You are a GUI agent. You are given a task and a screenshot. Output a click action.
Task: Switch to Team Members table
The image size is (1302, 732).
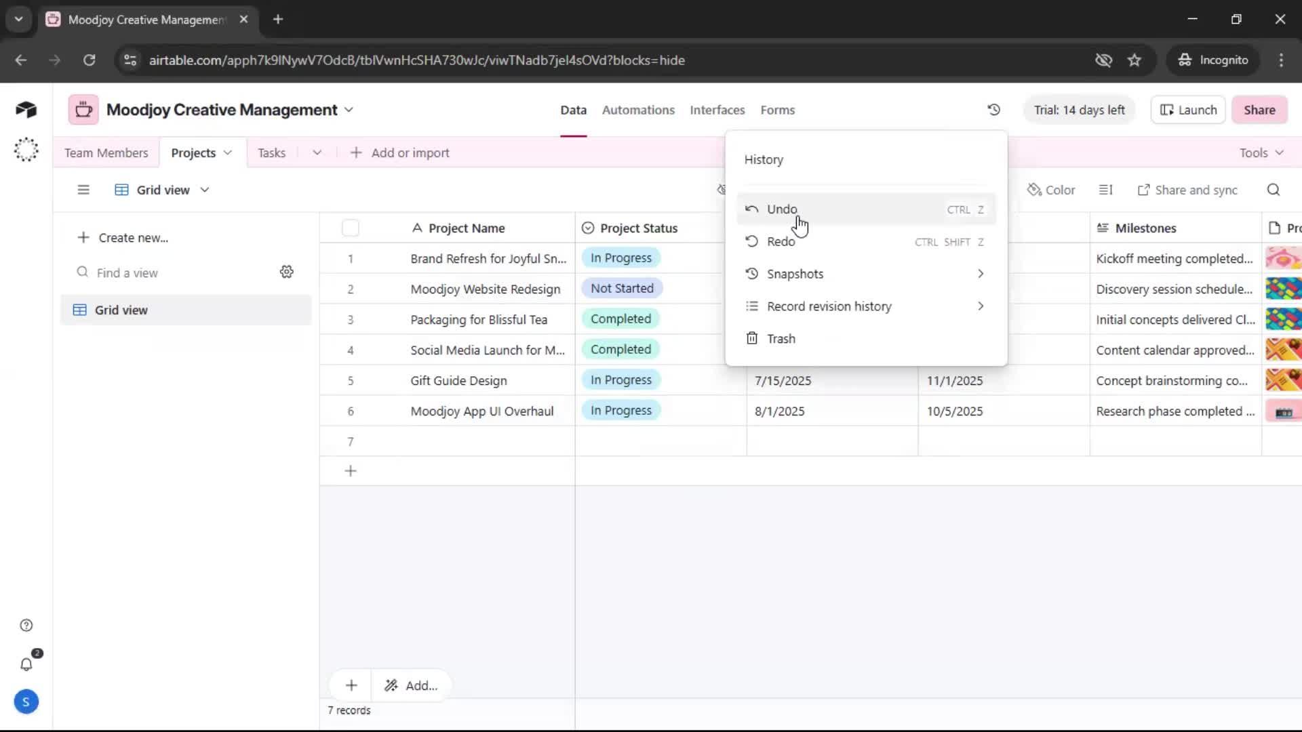pyautogui.click(x=106, y=152)
